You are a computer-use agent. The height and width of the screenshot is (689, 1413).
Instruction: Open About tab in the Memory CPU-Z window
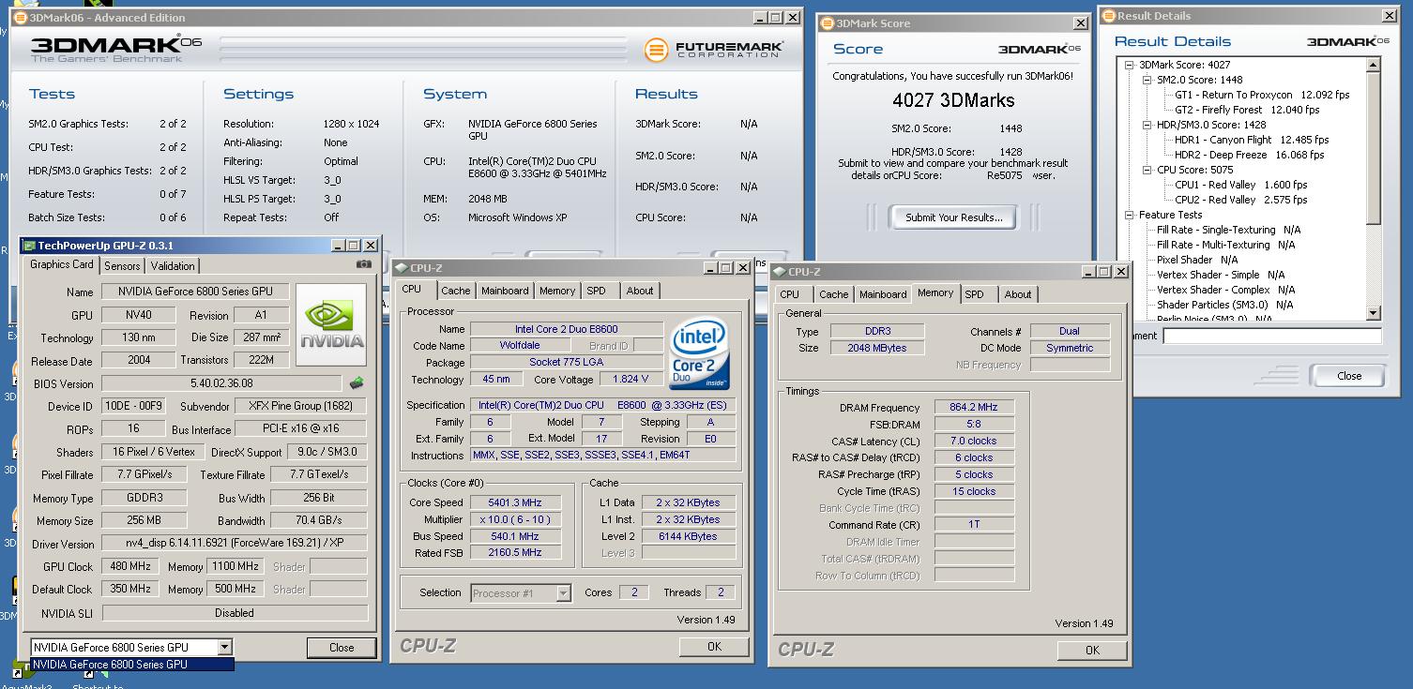pyautogui.click(x=1018, y=294)
